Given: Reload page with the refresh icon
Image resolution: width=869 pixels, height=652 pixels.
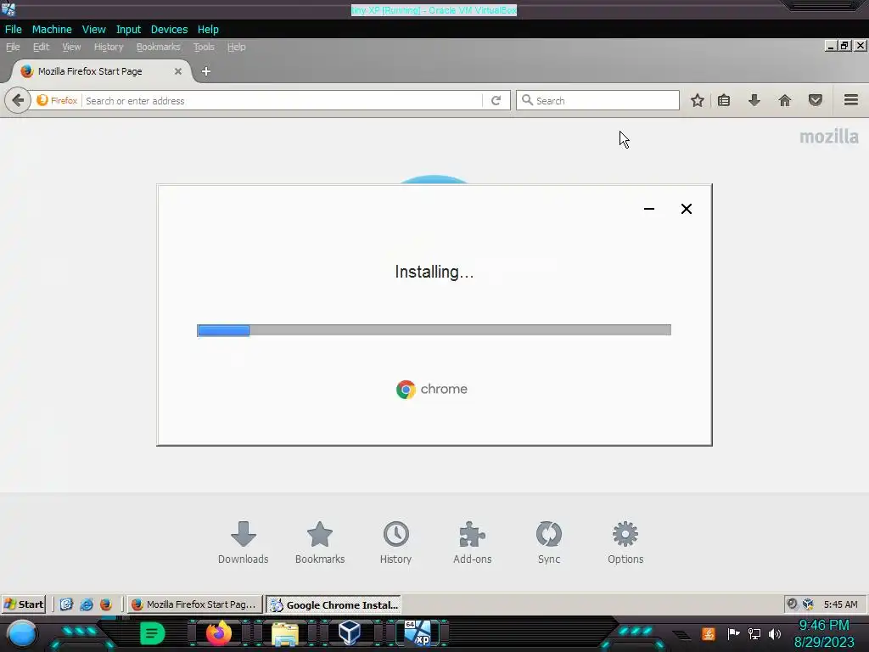Looking at the screenshot, I should [496, 100].
